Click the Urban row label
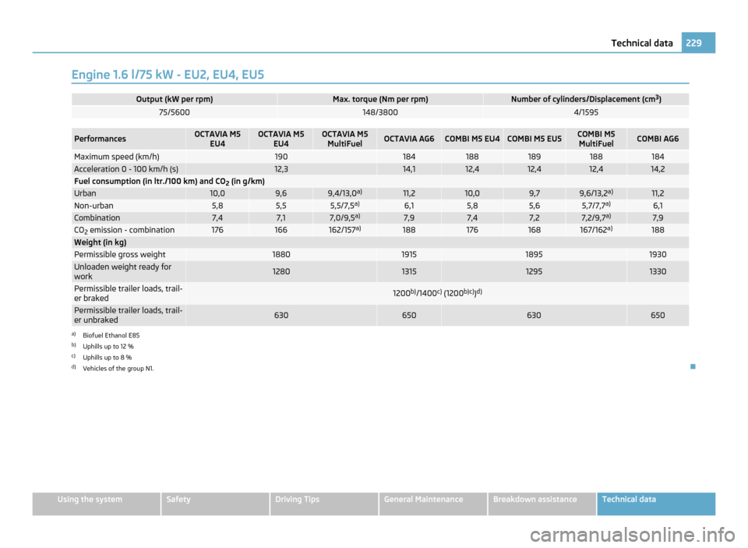 click(85, 193)
